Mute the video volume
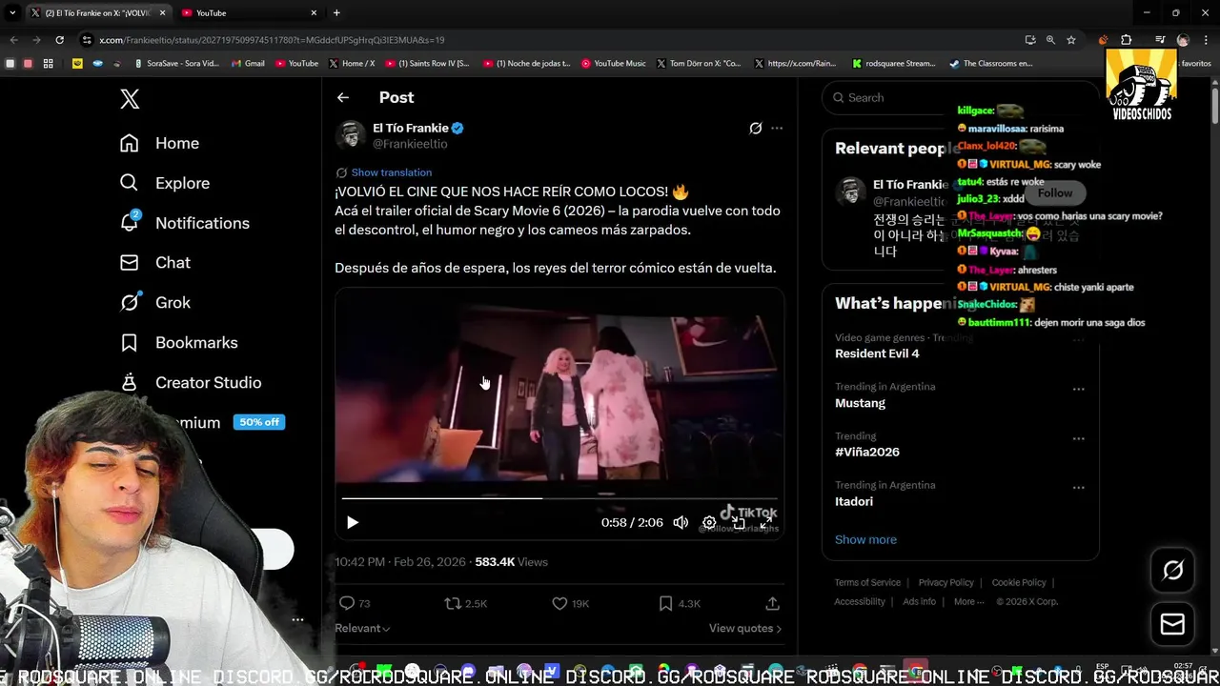 (681, 522)
